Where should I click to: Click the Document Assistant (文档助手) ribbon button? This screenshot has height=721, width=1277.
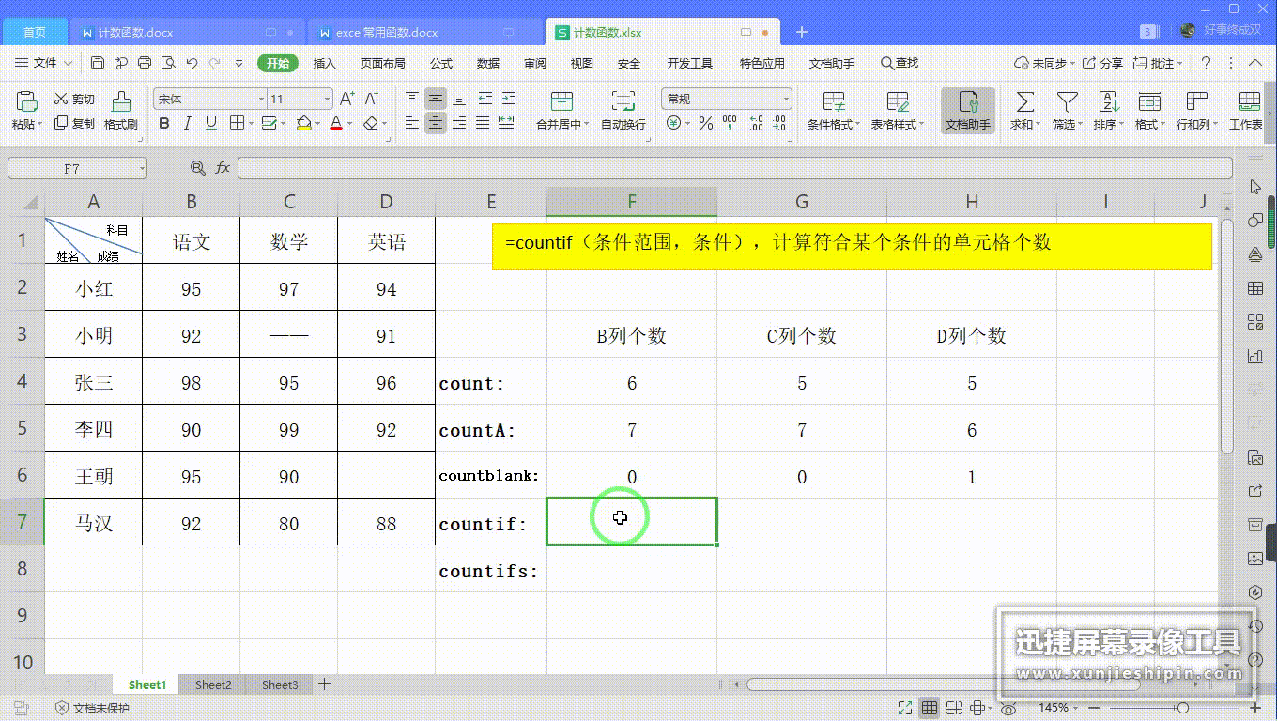point(968,111)
